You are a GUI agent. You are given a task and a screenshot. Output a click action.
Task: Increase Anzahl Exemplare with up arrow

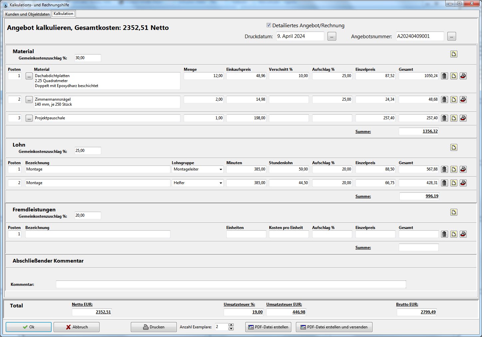[x=231, y=325]
